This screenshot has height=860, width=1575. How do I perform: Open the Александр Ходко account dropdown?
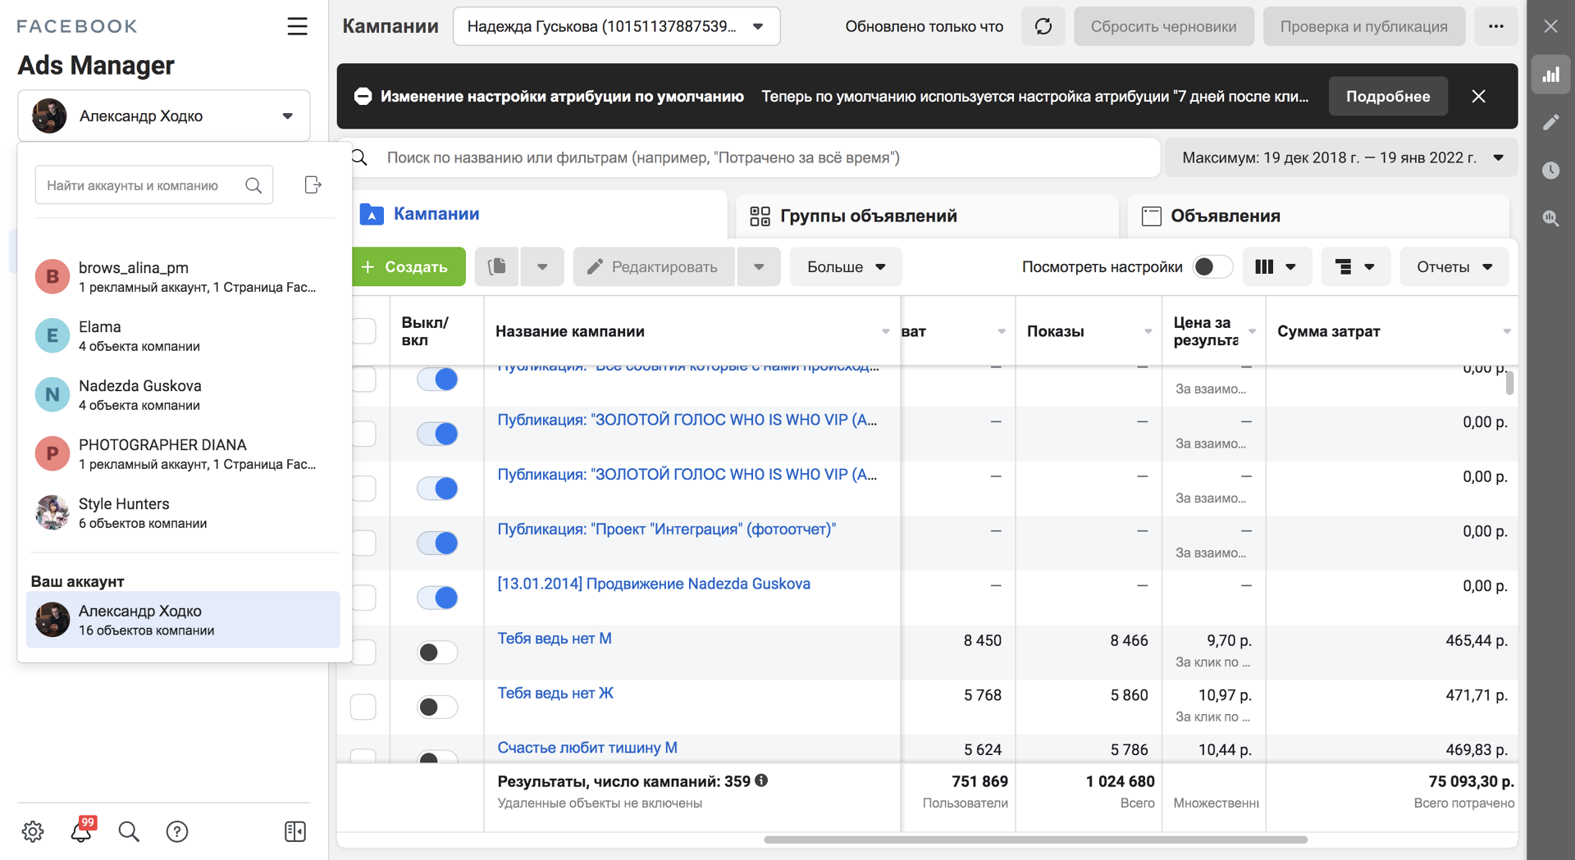coord(164,116)
